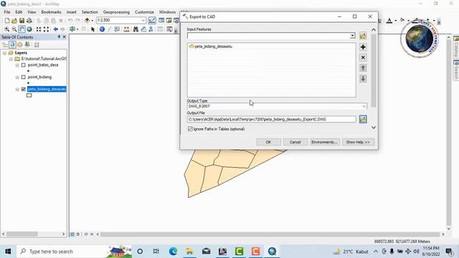The height and width of the screenshot is (258, 459).
Task: Select the Zoom Out tool
Action: click(14, 29)
